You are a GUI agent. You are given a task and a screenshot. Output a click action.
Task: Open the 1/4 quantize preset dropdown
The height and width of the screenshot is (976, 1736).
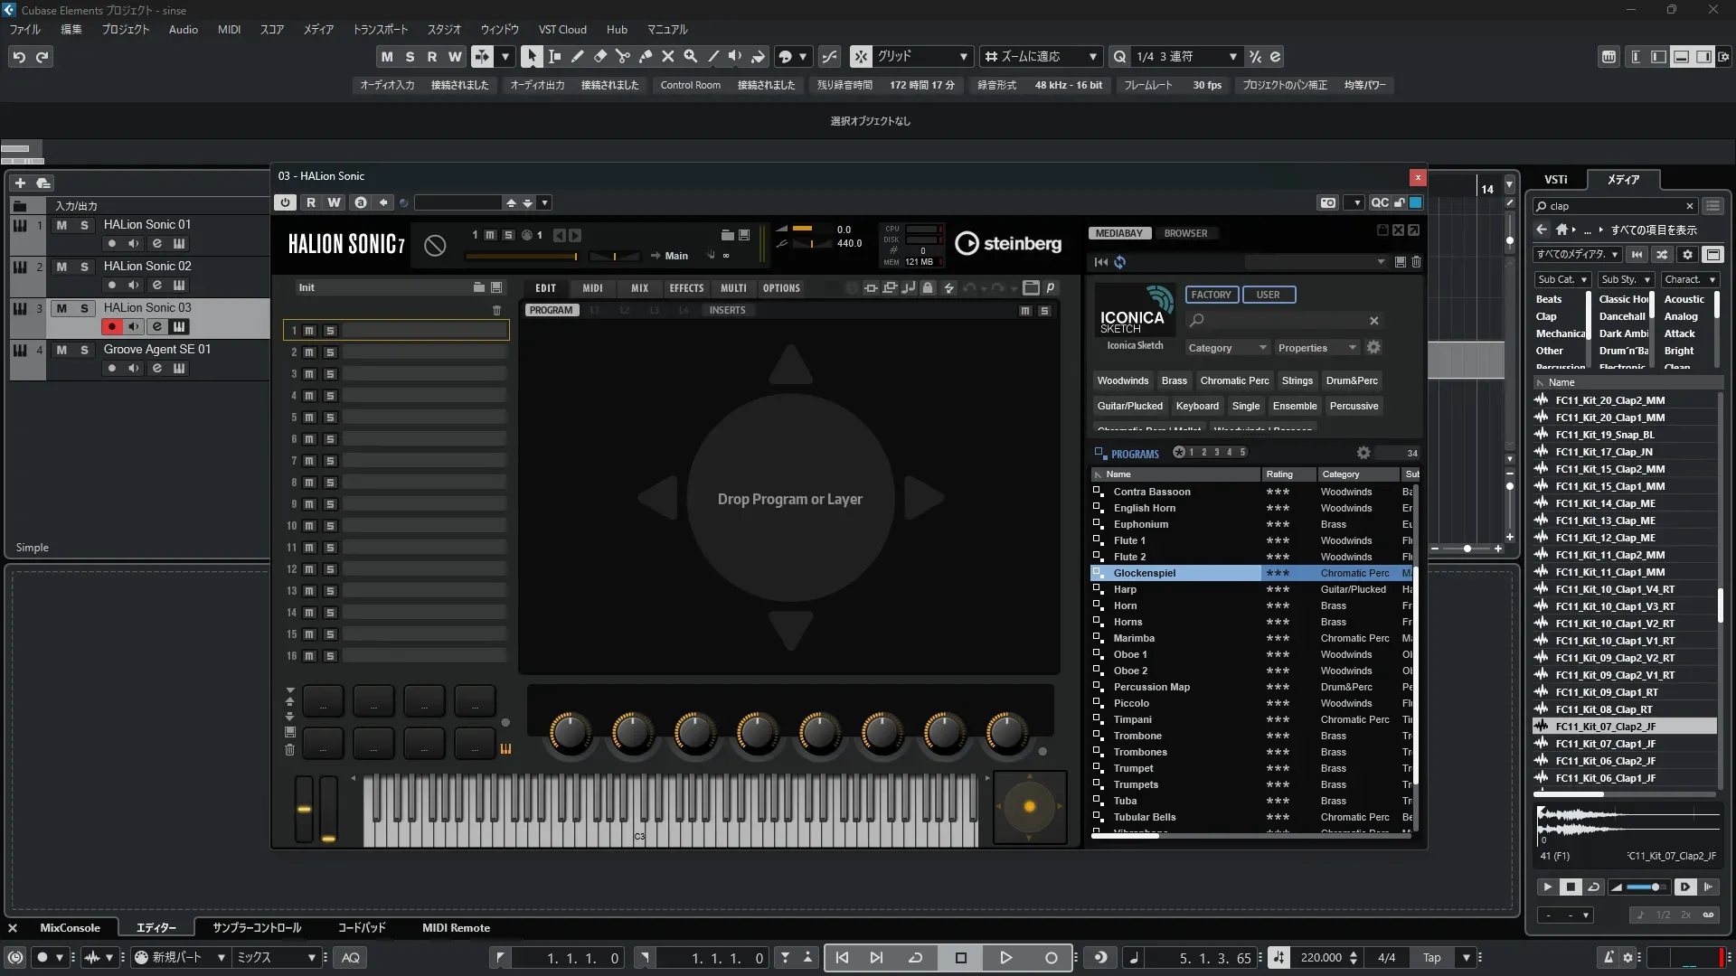[x=1232, y=56]
